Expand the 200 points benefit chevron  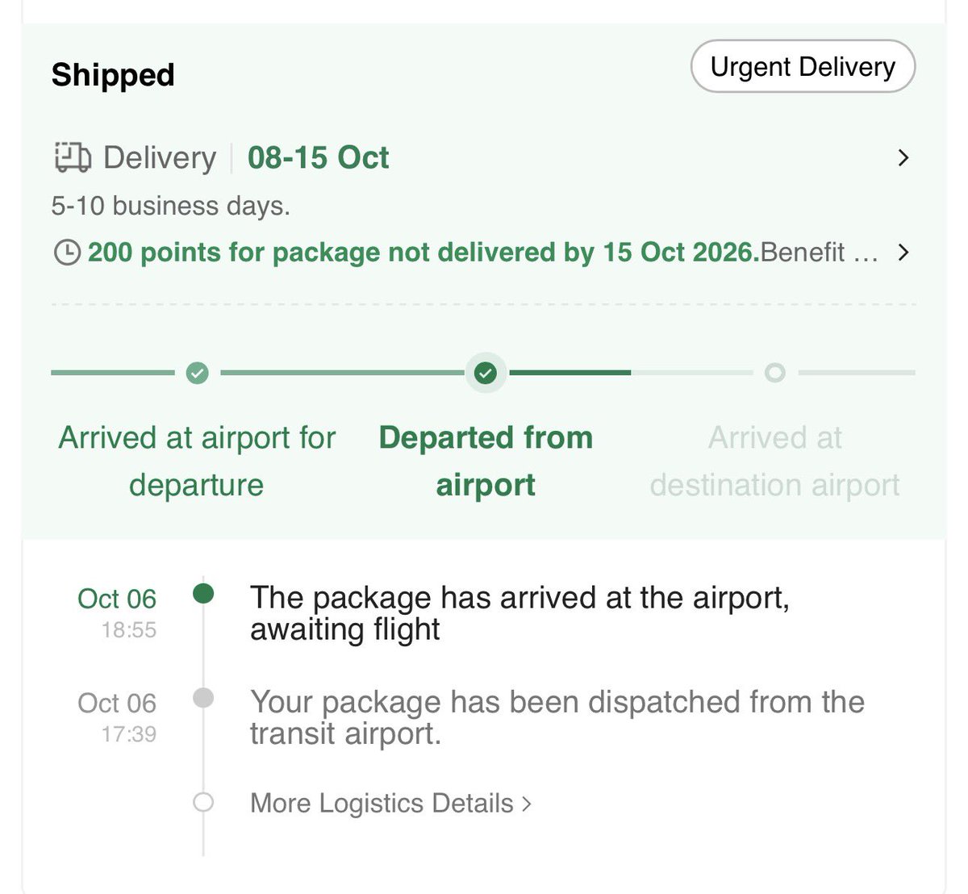[903, 253]
